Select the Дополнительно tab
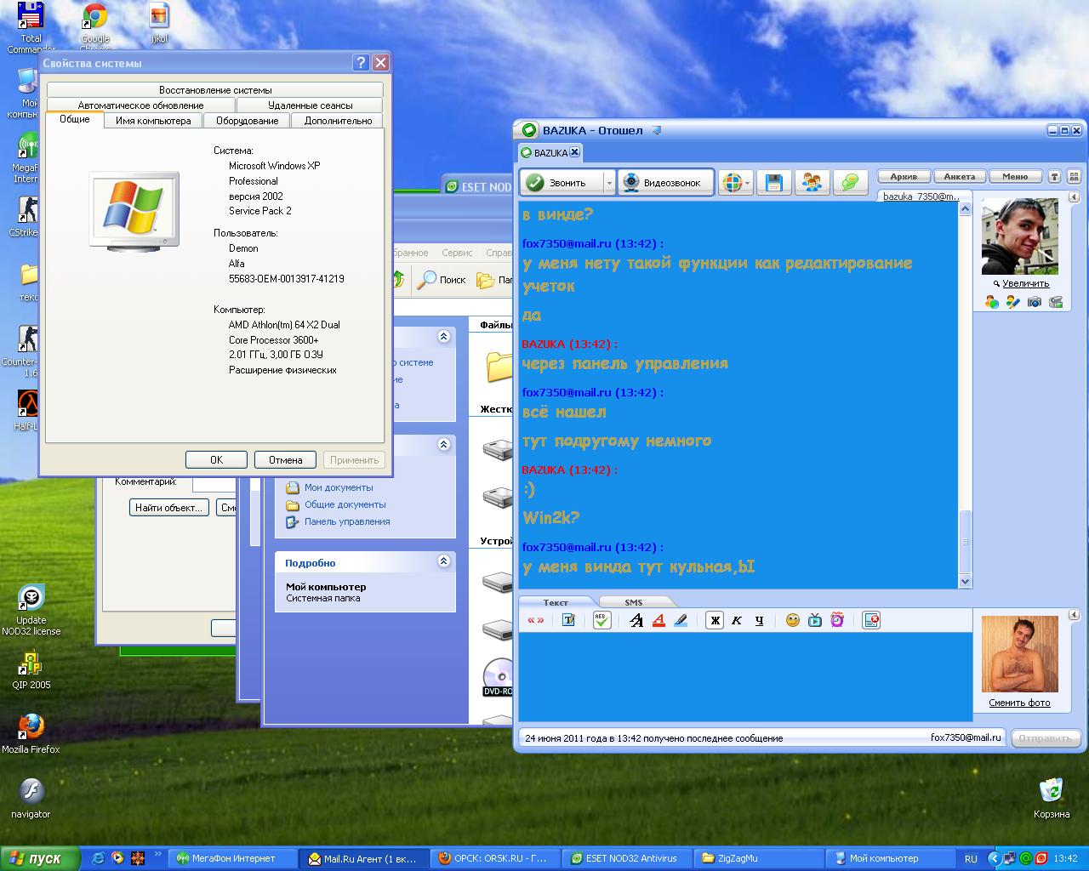1089x871 pixels. (x=338, y=121)
